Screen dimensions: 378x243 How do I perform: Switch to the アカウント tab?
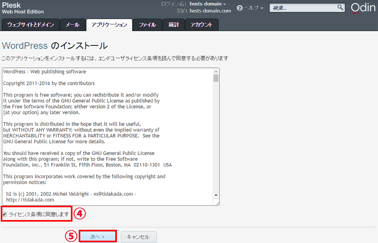[x=201, y=25]
